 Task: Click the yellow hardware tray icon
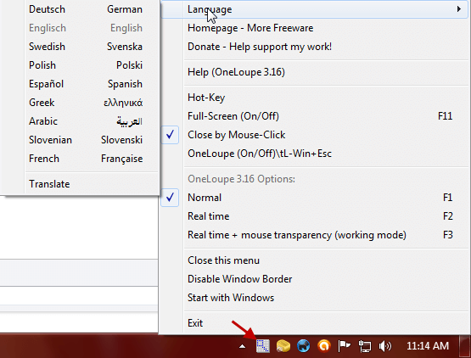pos(283,346)
